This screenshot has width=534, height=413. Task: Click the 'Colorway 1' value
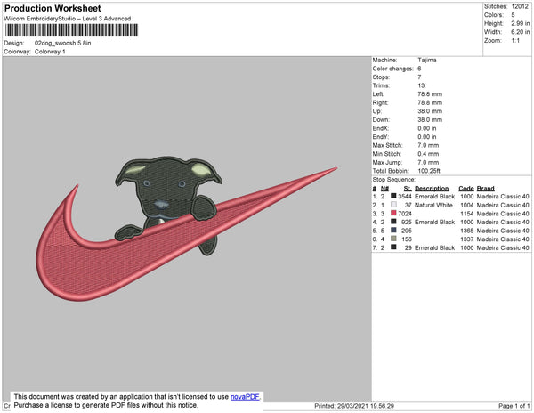tap(50, 52)
